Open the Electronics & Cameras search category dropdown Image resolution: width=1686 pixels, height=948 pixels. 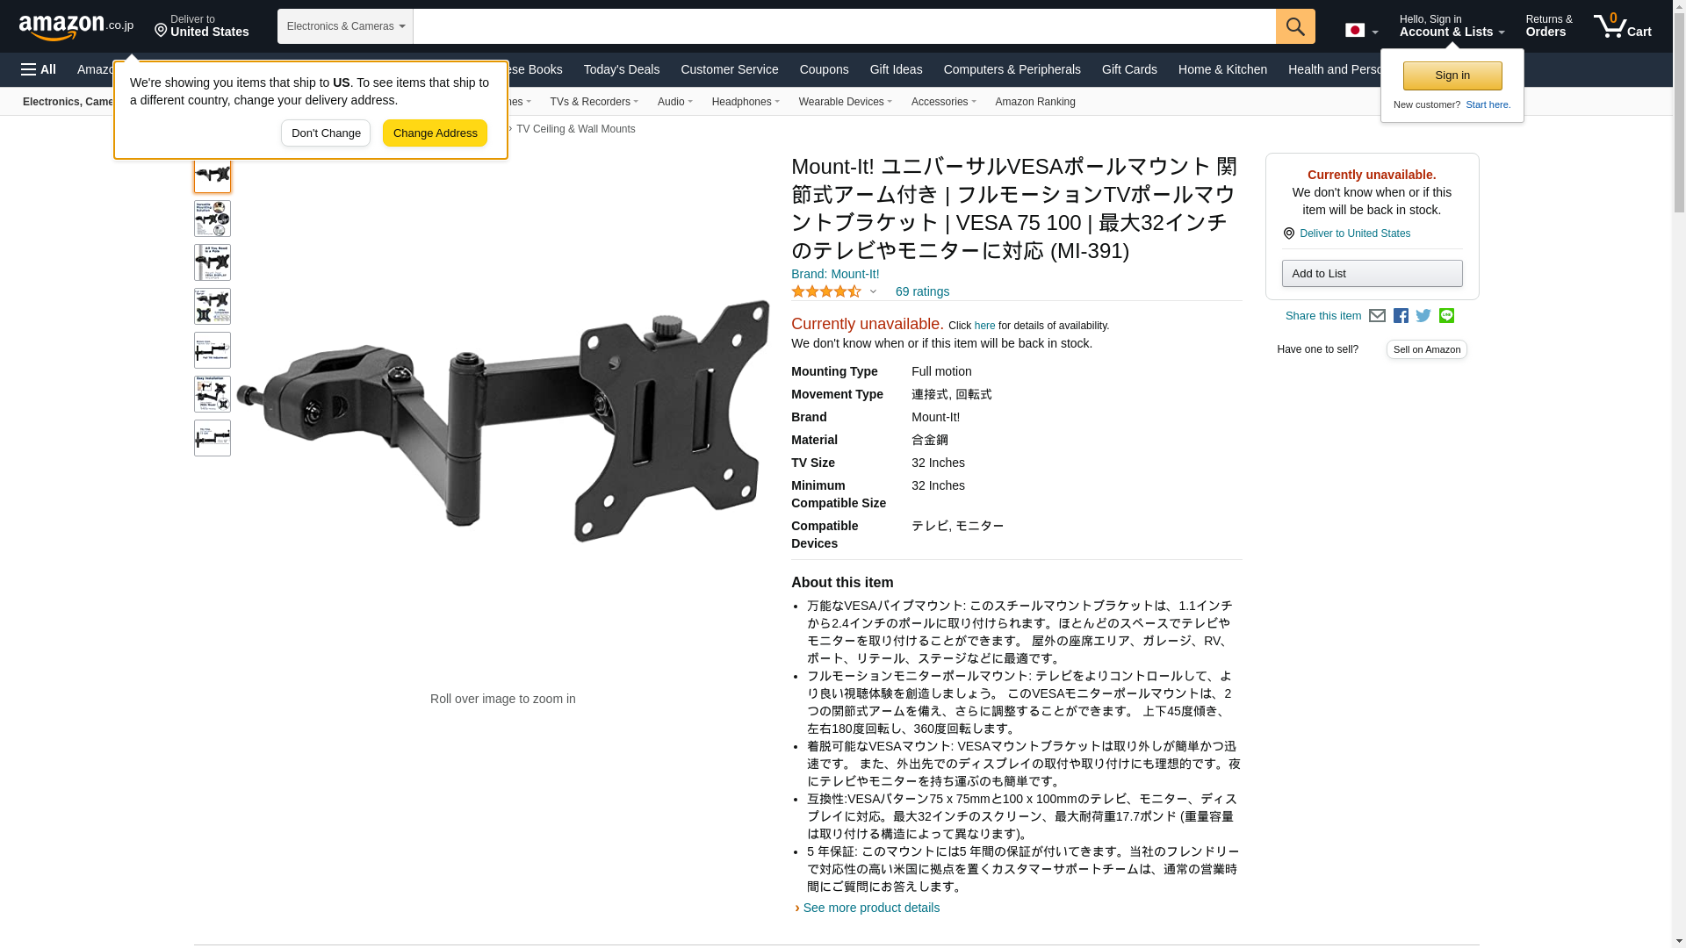pyautogui.click(x=345, y=26)
